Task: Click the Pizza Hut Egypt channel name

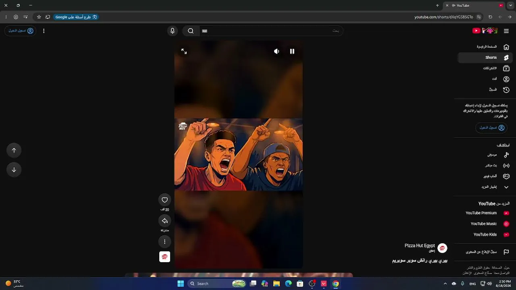Action: 420,246
